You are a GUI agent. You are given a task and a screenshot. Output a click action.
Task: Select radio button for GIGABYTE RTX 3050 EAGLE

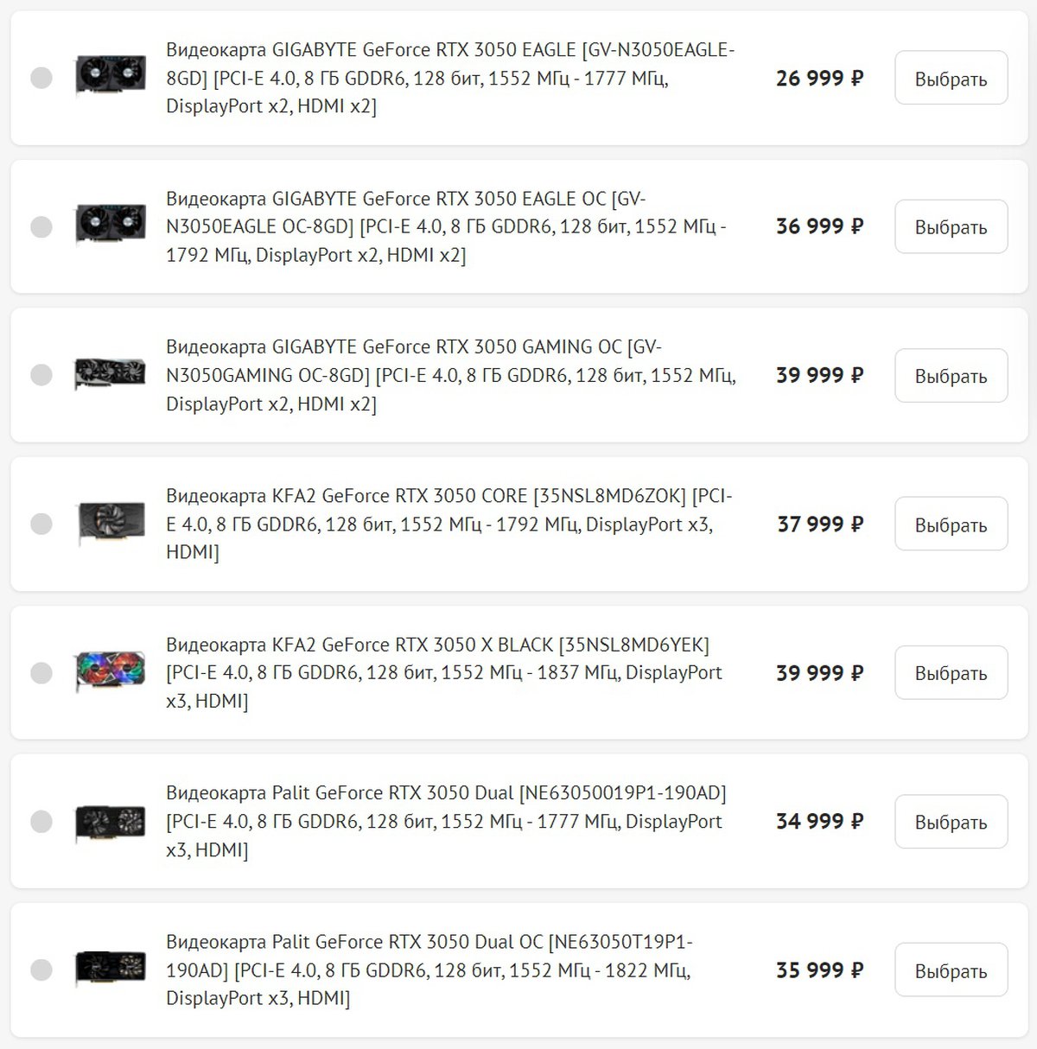[41, 78]
